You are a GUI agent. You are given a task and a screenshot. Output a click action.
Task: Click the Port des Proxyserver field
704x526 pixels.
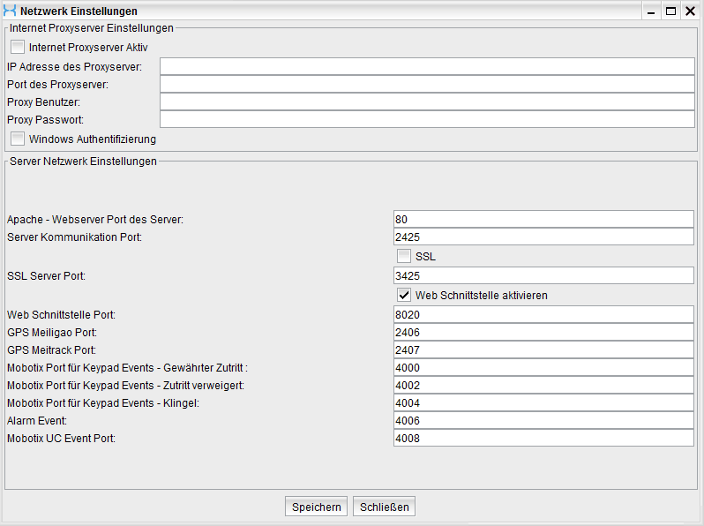427,85
